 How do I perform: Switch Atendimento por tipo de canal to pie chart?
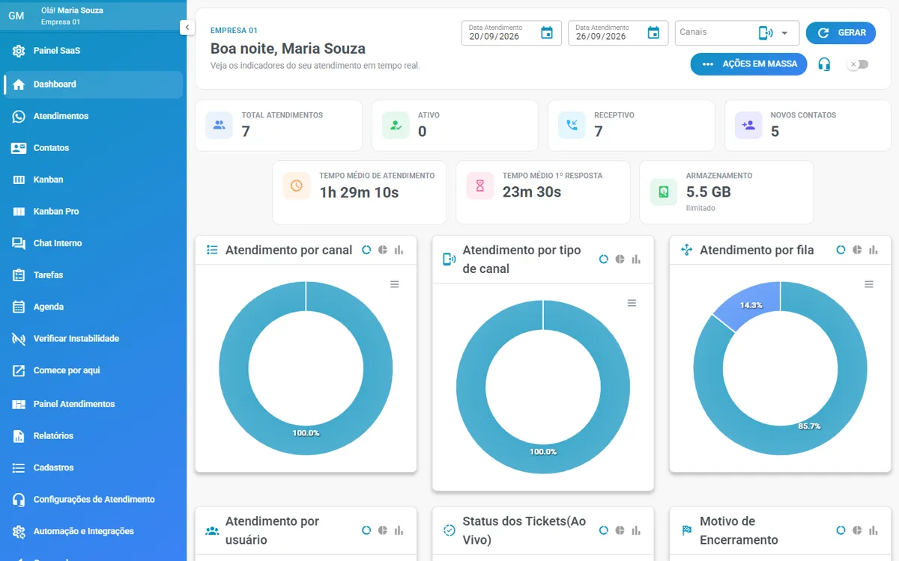point(620,260)
